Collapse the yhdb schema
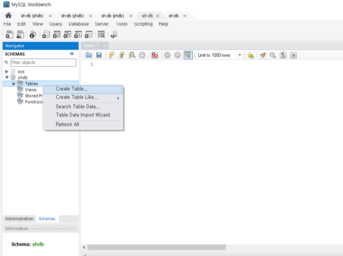 click(x=7, y=77)
